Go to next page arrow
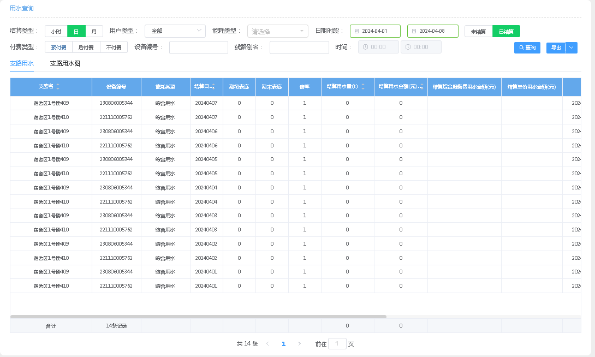Image resolution: width=595 pixels, height=357 pixels. (299, 344)
